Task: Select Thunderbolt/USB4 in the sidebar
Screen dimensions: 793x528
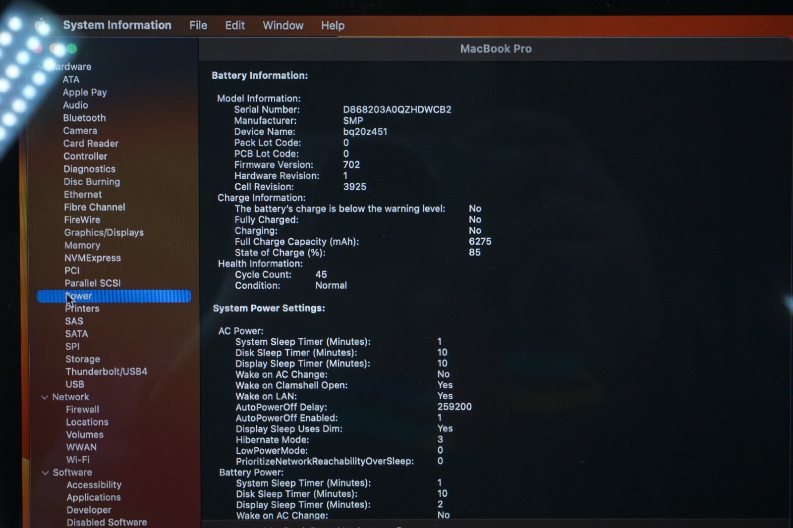Action: [x=106, y=371]
